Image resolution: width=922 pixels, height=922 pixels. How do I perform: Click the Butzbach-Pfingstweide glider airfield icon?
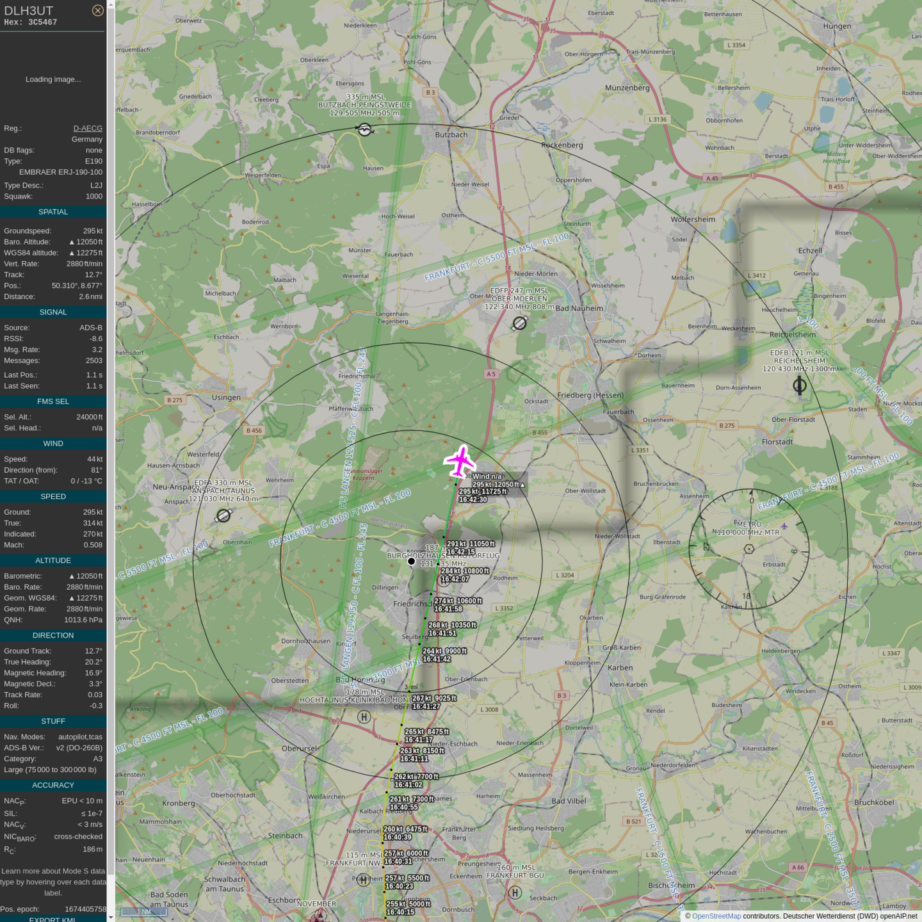pos(364,130)
